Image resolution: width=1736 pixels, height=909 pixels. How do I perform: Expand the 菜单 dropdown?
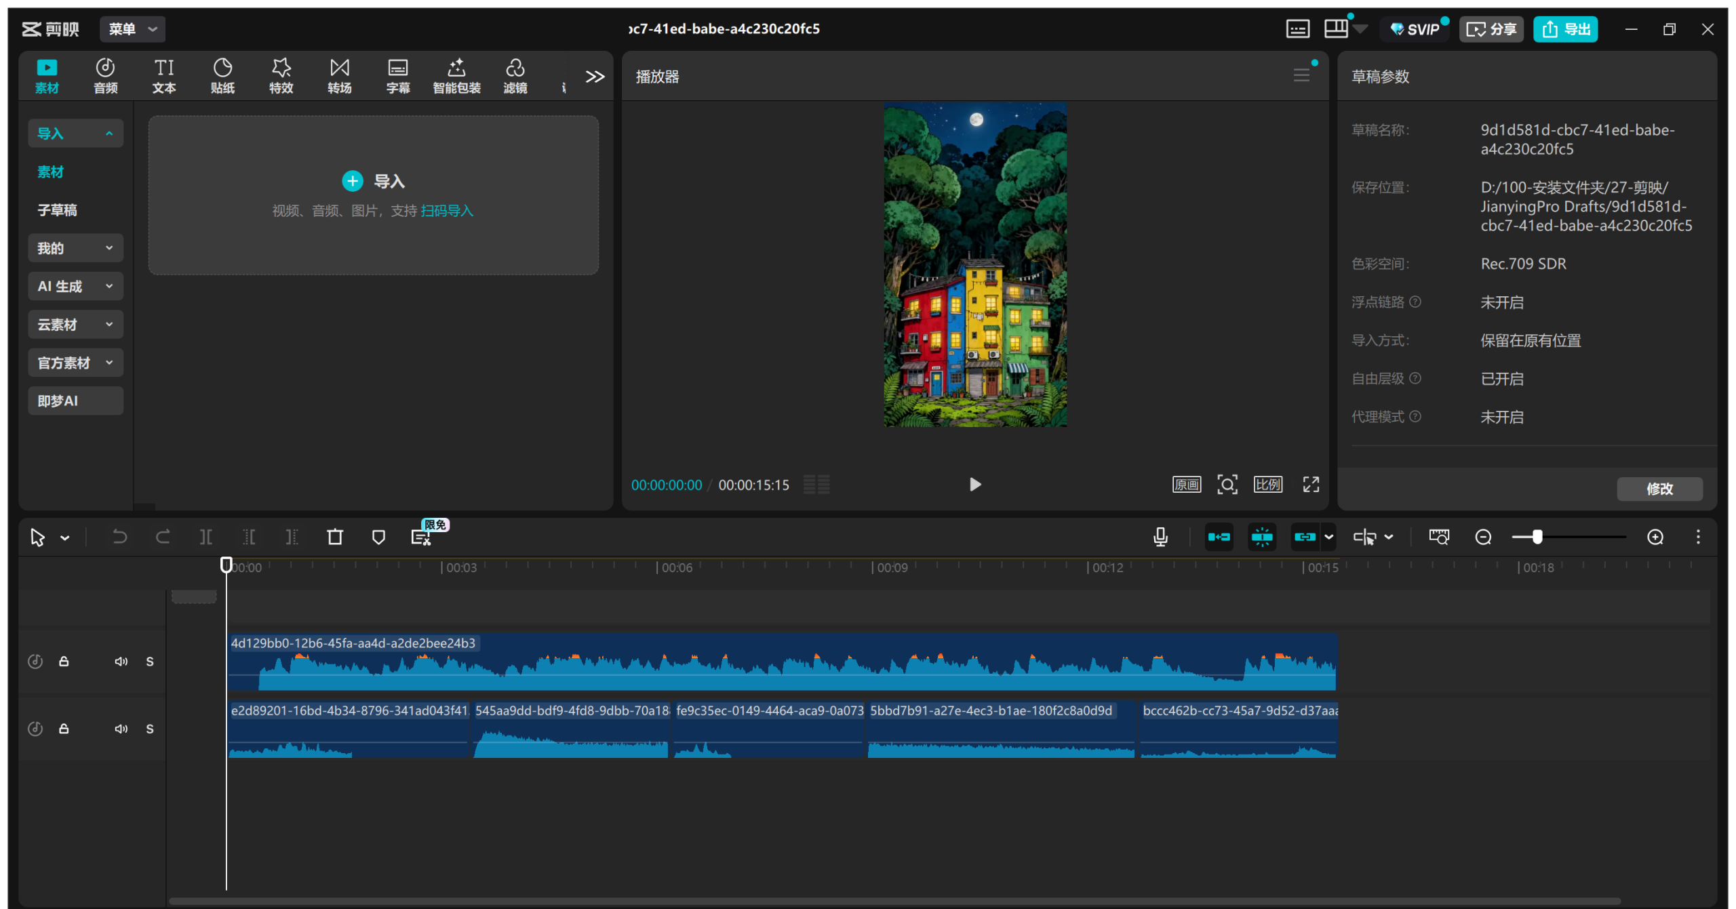[x=133, y=29]
